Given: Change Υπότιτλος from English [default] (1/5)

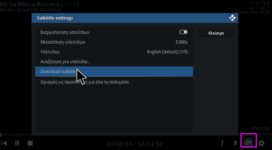Looking at the screenshot, I should [168, 52].
